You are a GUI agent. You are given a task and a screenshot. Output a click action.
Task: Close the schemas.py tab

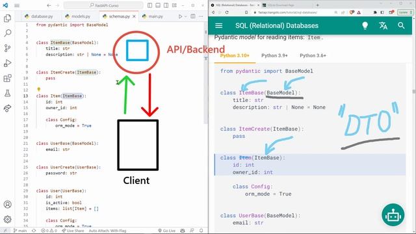point(135,16)
